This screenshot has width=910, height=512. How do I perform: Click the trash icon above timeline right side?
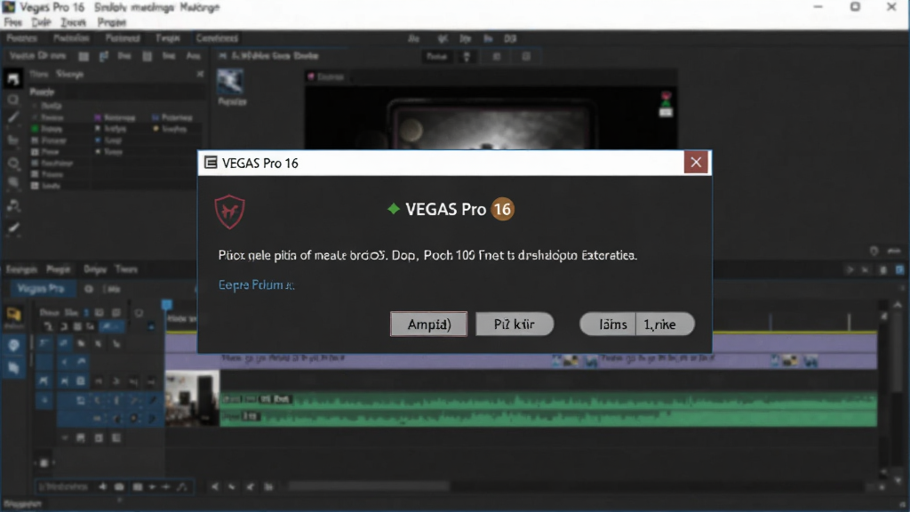[883, 270]
